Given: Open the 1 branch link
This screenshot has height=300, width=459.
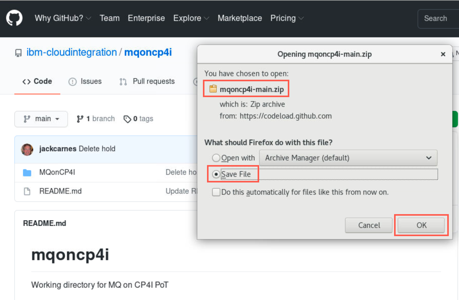Looking at the screenshot, I should pos(96,119).
